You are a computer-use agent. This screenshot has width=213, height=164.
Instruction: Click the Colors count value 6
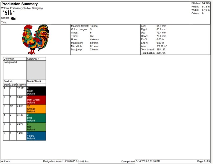(x=203, y=13)
